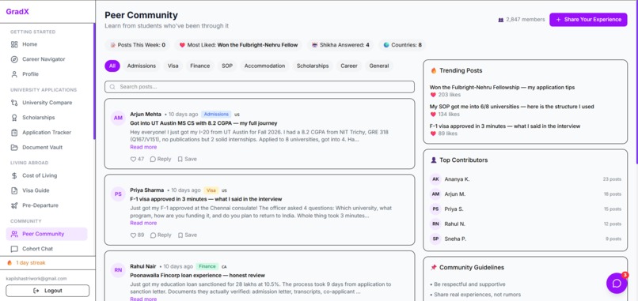The width and height of the screenshot is (638, 301).
Task: Open Application Tracker clipboard icon
Action: click(14, 133)
